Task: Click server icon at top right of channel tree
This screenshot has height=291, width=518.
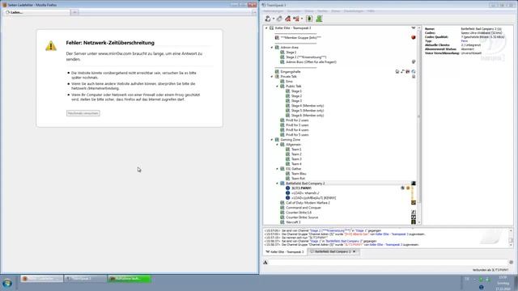Action: coord(414,28)
